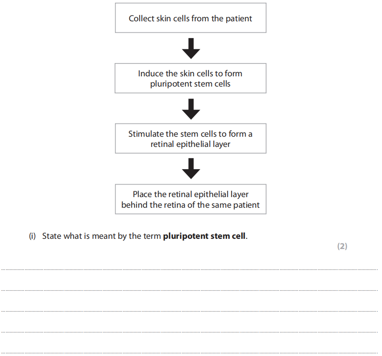Click the arrow between Induce and Stimulate boxes
Screen dimensions: 382x356
[191, 108]
